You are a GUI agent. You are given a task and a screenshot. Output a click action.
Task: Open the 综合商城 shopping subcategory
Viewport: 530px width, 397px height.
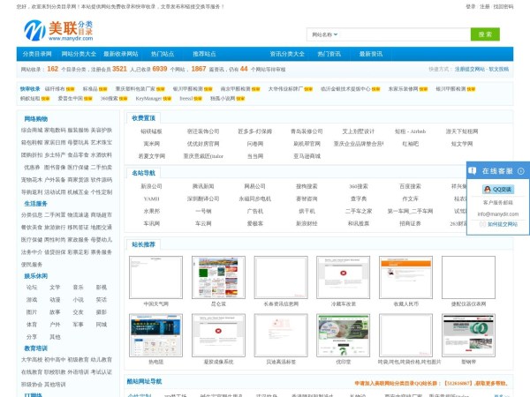(32, 131)
